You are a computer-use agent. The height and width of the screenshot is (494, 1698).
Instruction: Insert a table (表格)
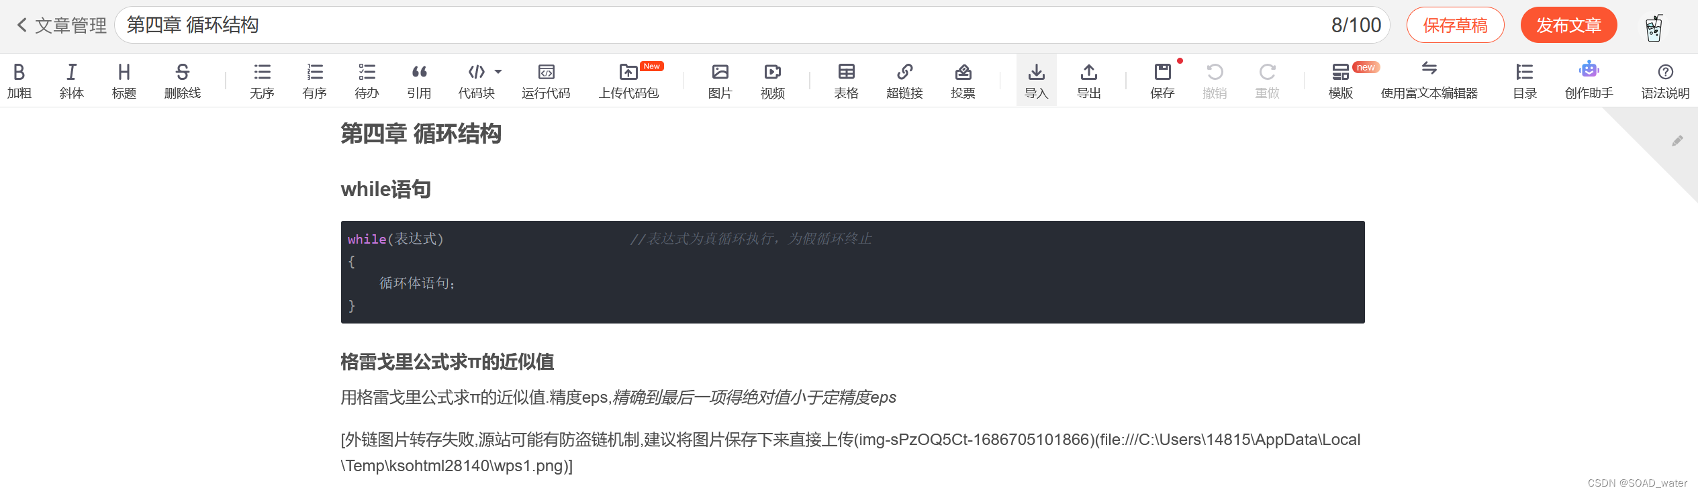pyautogui.click(x=847, y=81)
